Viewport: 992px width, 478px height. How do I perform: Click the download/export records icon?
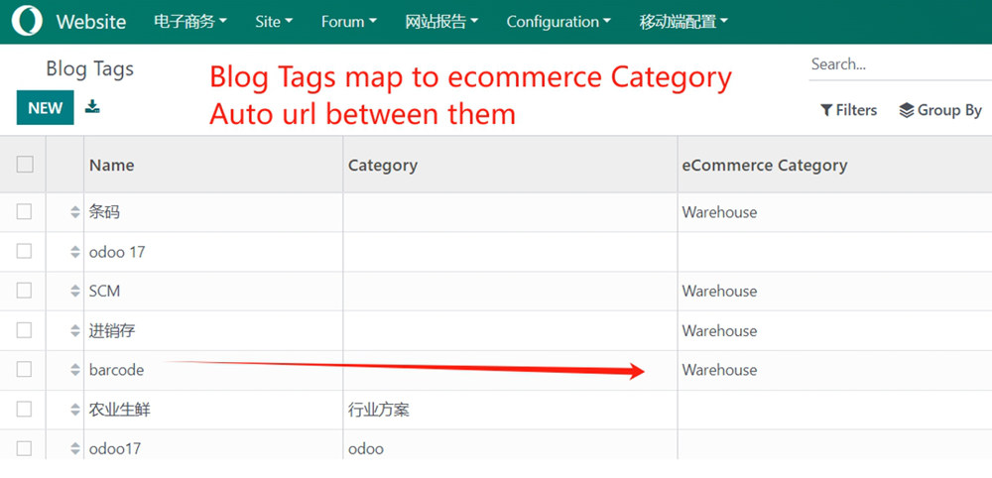[x=92, y=106]
